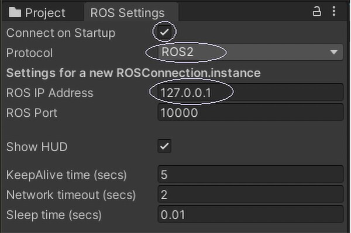Click the Protocol dropdown arrow
The image size is (351, 233).
coord(334,53)
